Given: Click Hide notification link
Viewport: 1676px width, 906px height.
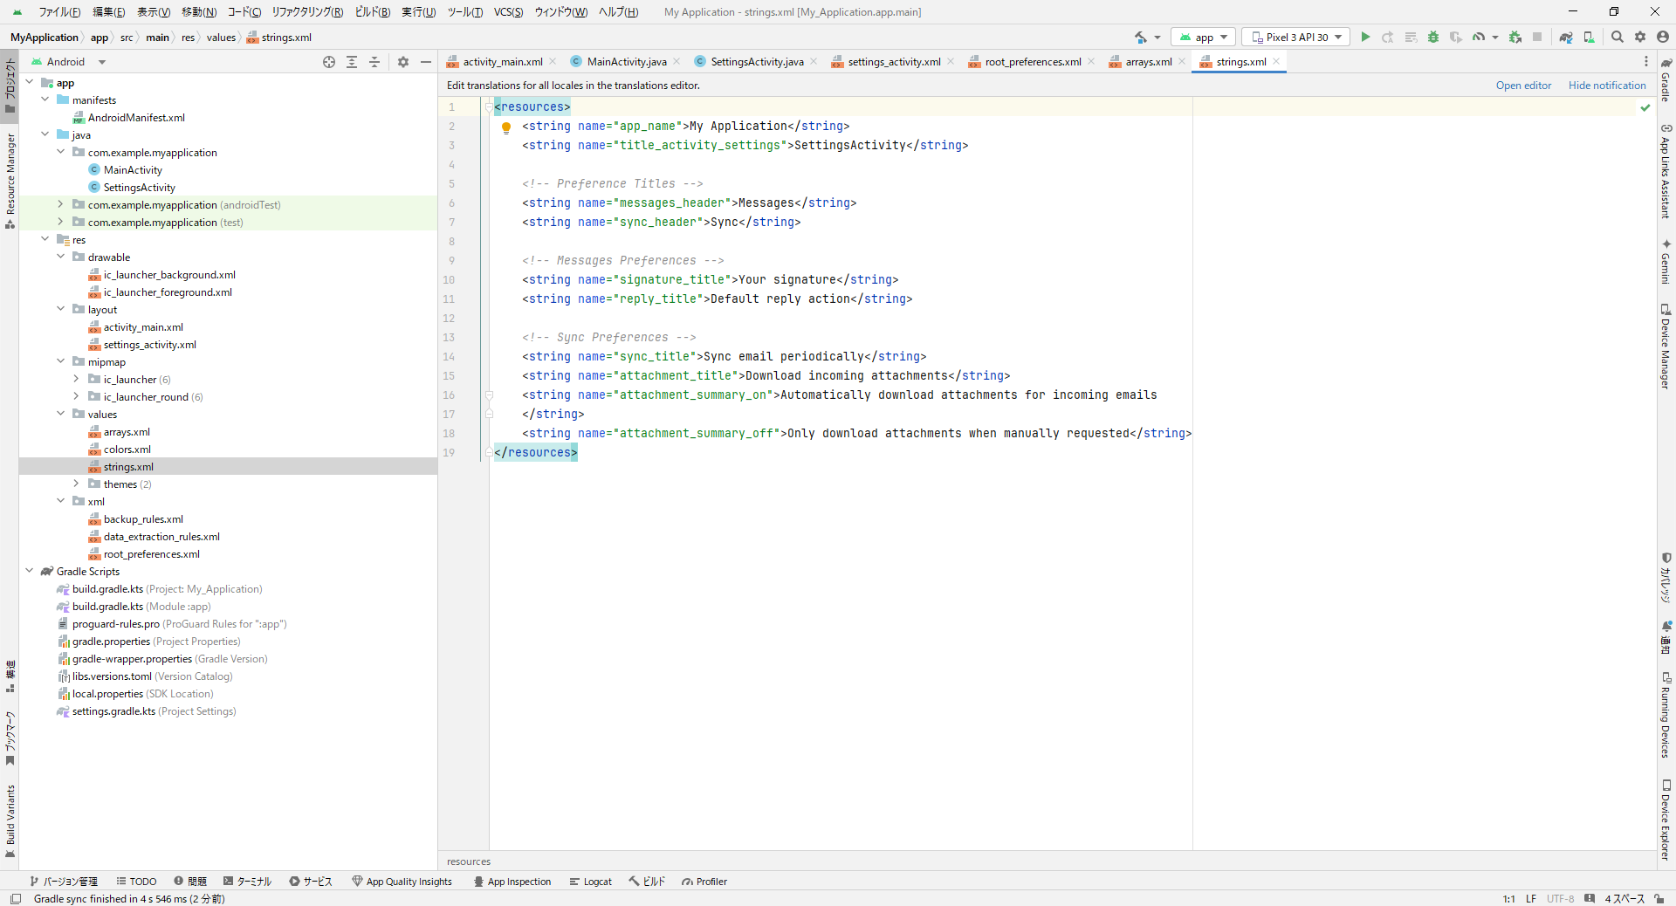Looking at the screenshot, I should point(1606,86).
